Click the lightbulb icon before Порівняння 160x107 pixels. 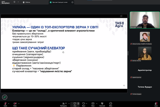(x=14, y=66)
